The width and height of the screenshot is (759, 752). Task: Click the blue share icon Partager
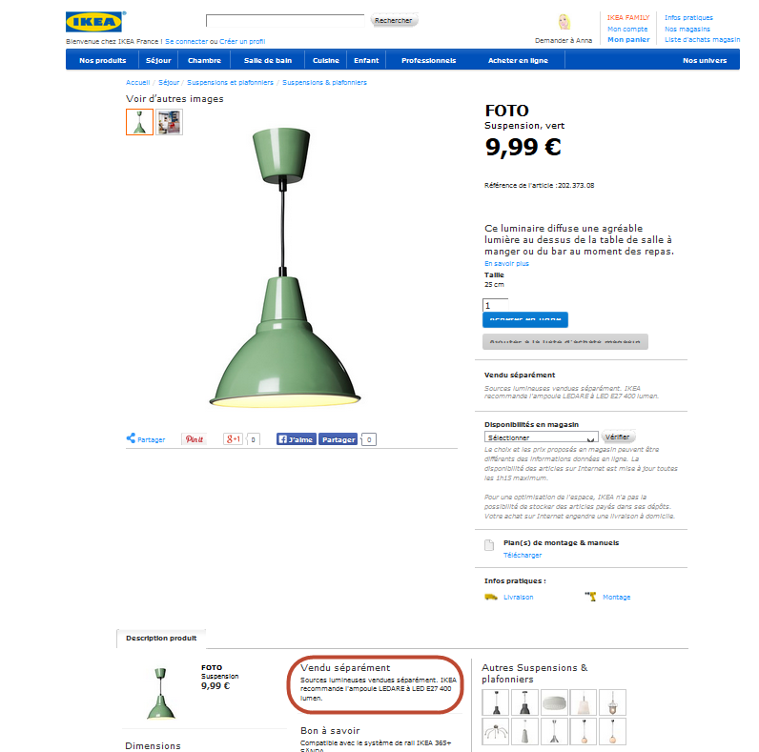click(x=146, y=439)
